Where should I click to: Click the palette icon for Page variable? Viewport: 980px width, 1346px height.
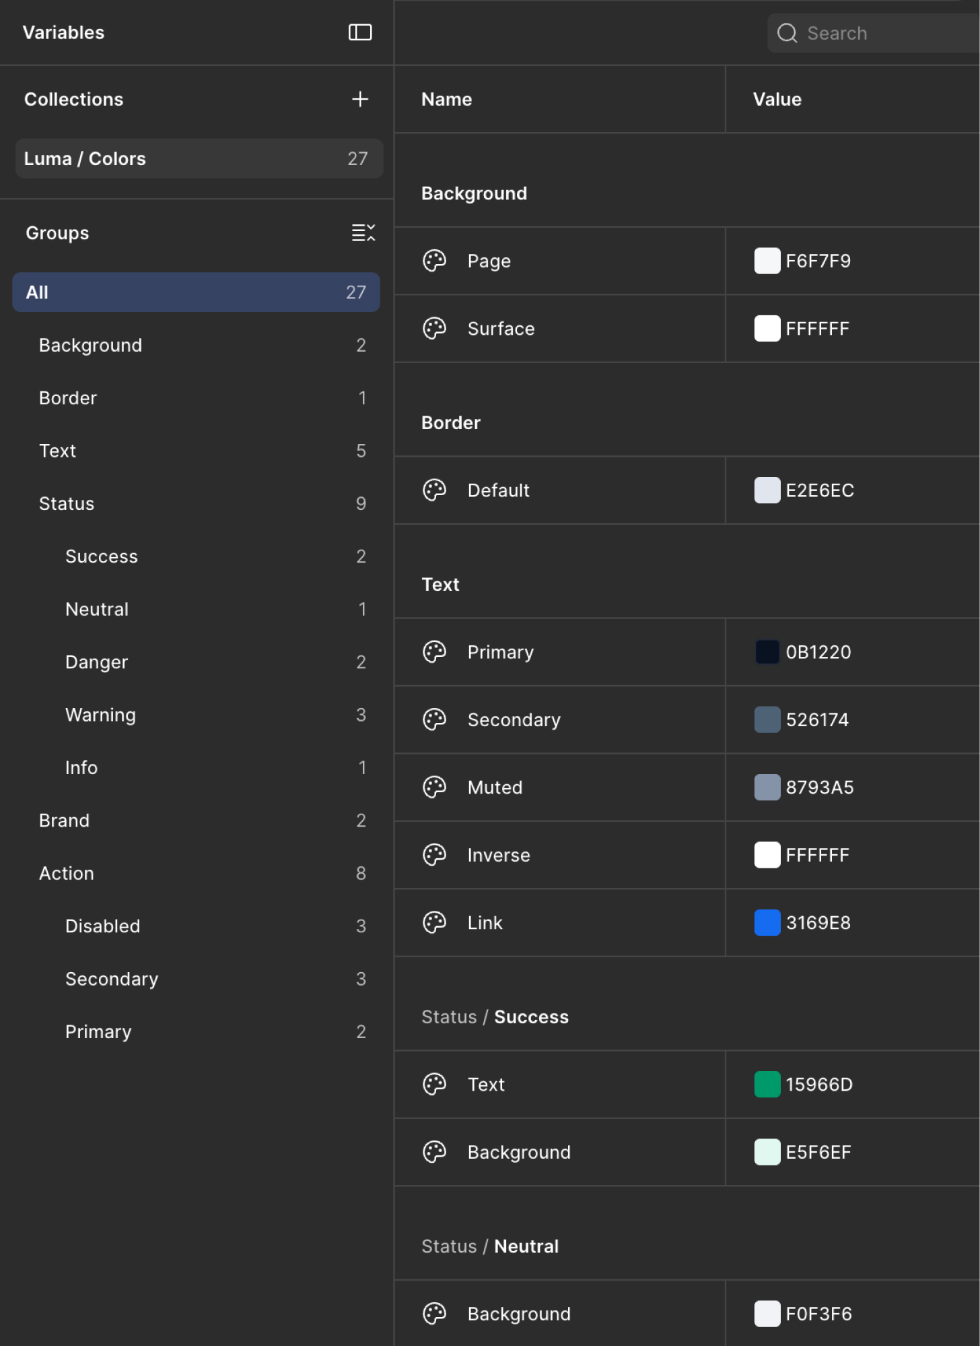[x=434, y=261]
